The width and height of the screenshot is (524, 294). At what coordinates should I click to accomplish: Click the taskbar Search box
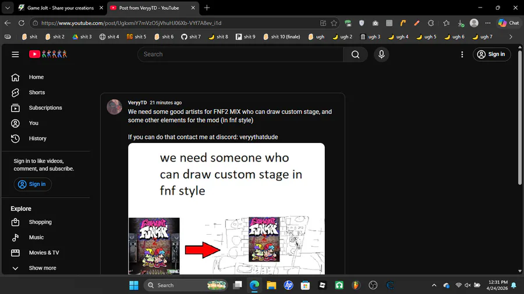(x=186, y=285)
